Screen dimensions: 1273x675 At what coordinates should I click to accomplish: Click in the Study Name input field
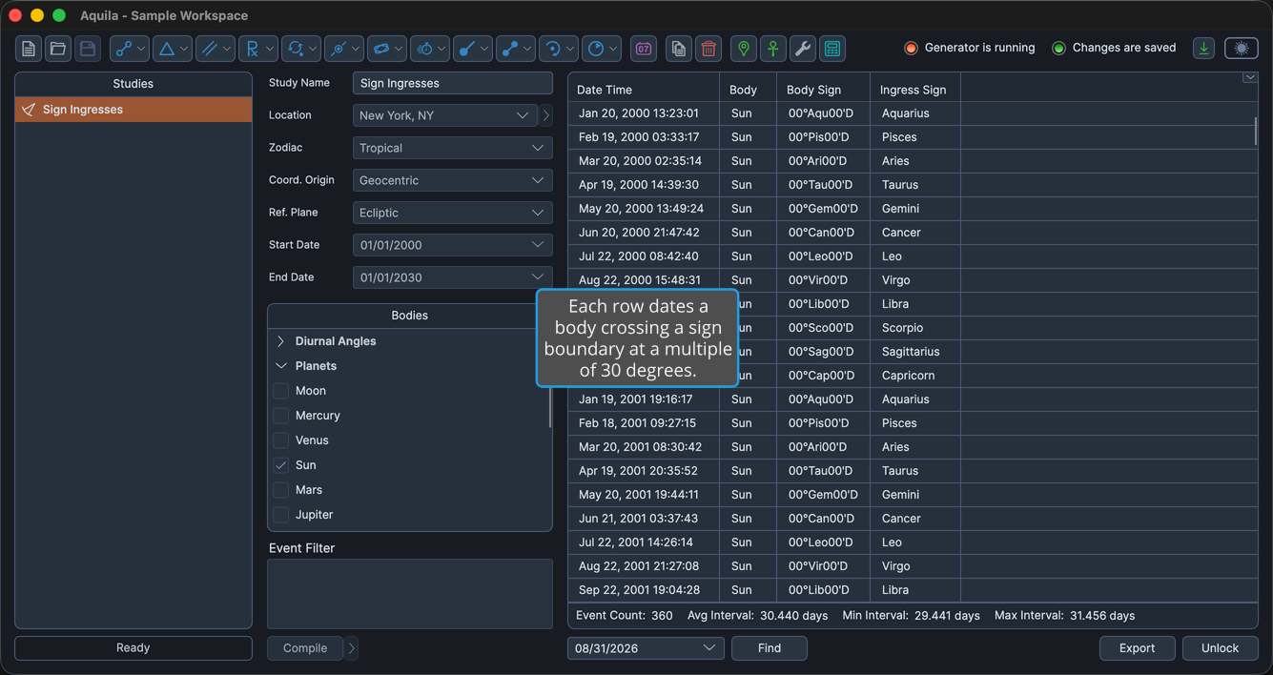pyautogui.click(x=453, y=83)
